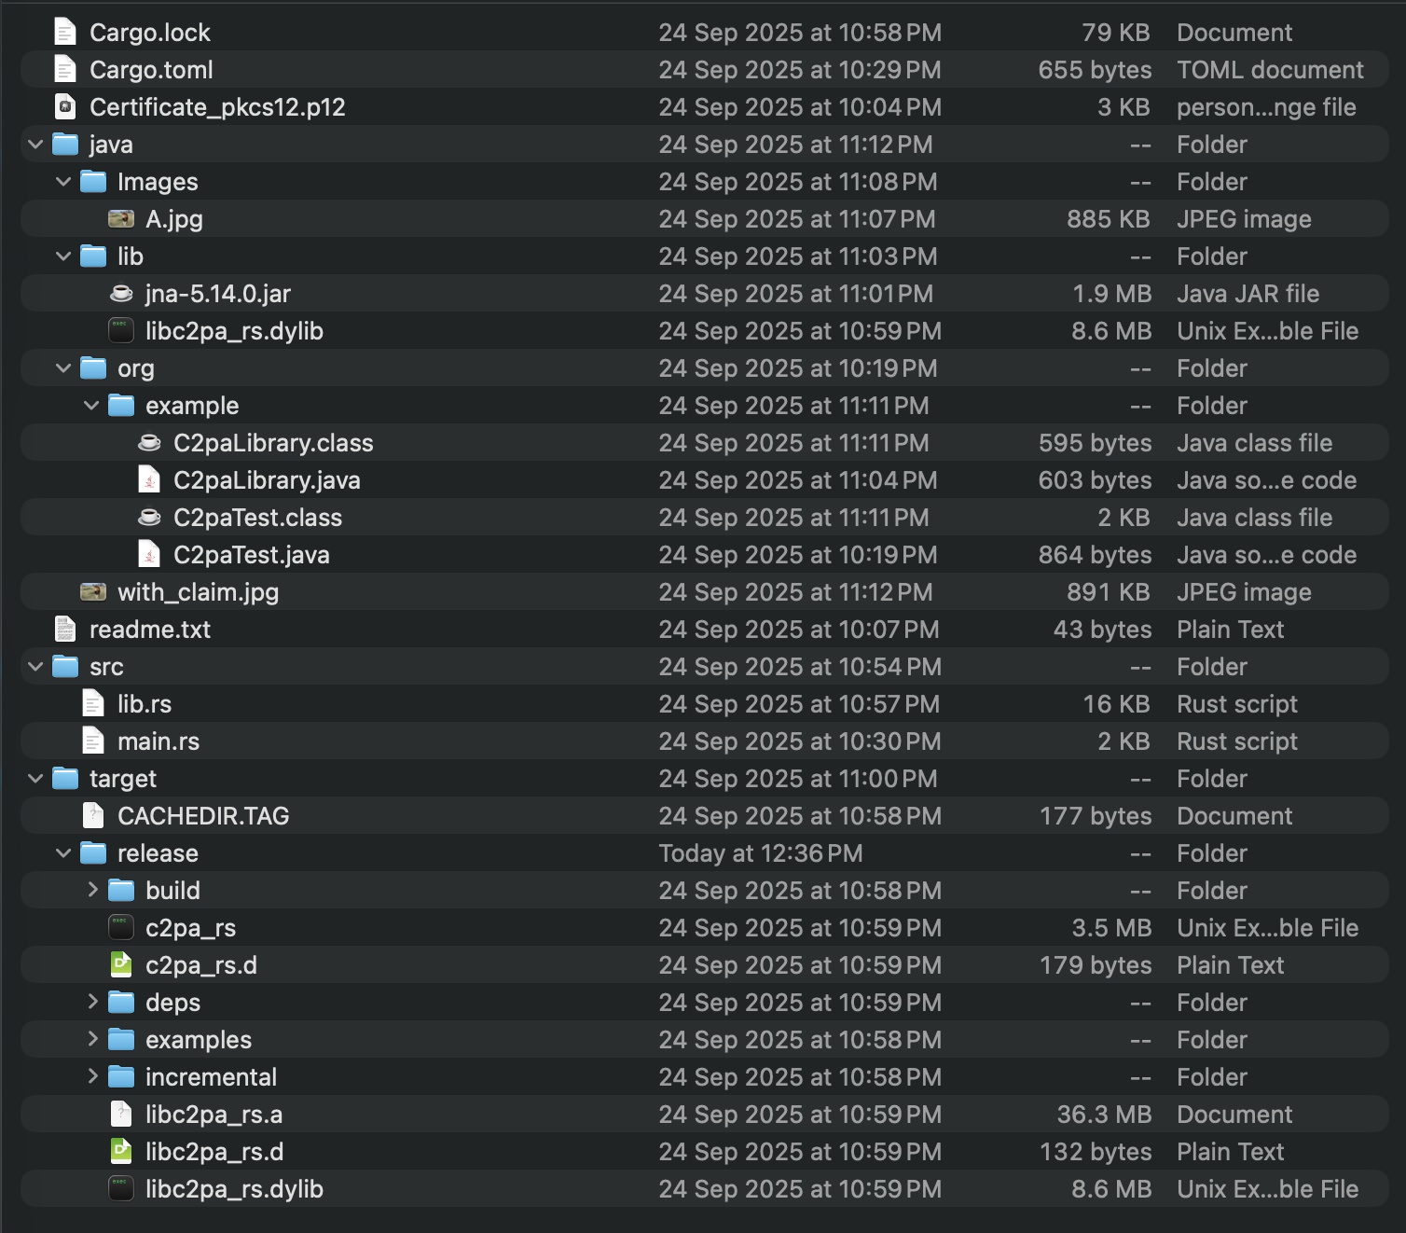Collapse the Images folder disclosure arrow
The height and width of the screenshot is (1233, 1406).
[63, 182]
